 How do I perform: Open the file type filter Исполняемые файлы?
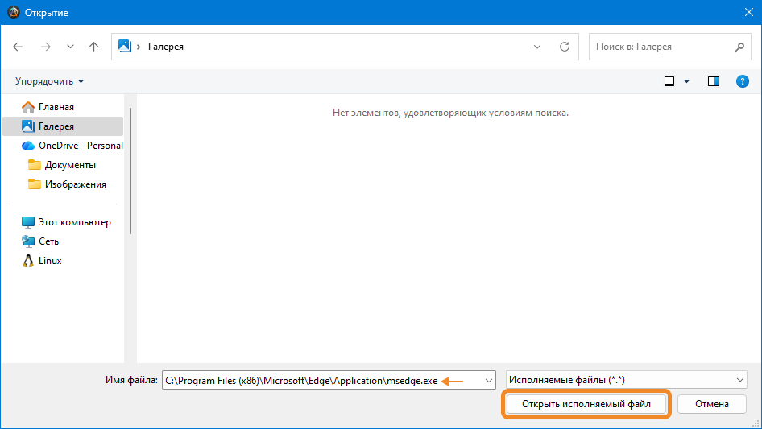tap(626, 380)
